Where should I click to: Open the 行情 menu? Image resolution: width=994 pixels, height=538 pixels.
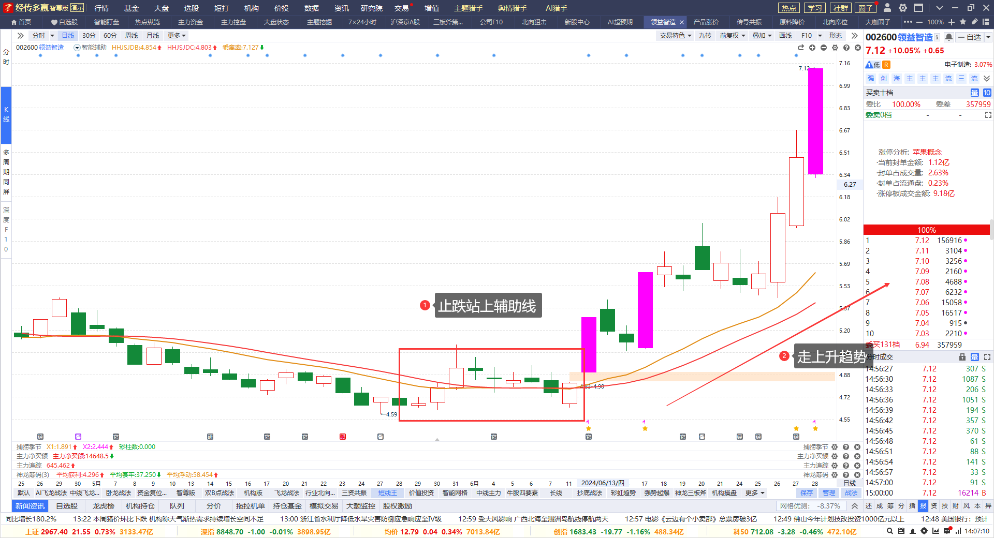pos(101,8)
